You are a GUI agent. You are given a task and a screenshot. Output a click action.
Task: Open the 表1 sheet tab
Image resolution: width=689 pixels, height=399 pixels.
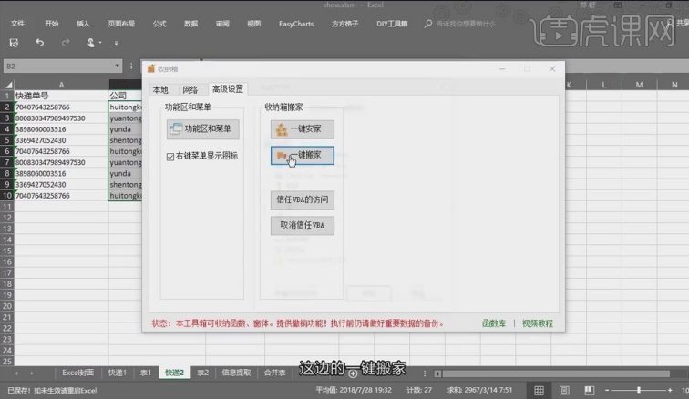[x=146, y=373]
